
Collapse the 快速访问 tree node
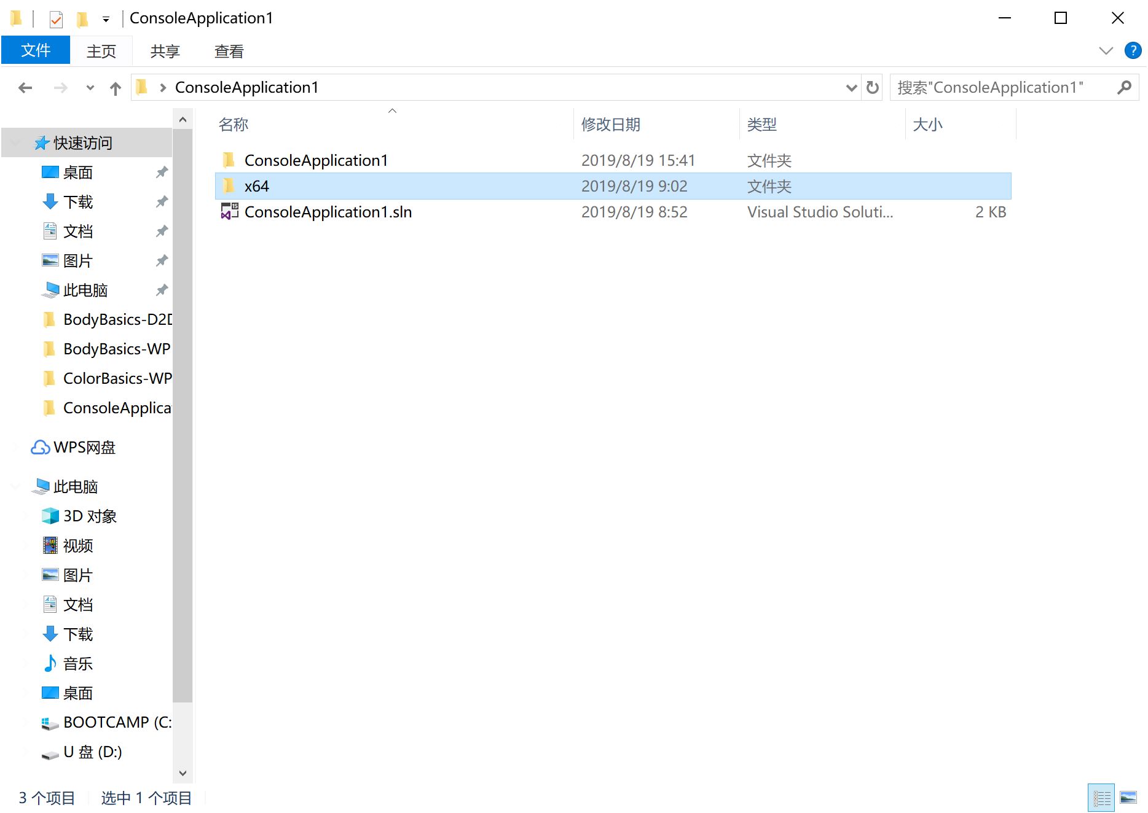[17, 143]
